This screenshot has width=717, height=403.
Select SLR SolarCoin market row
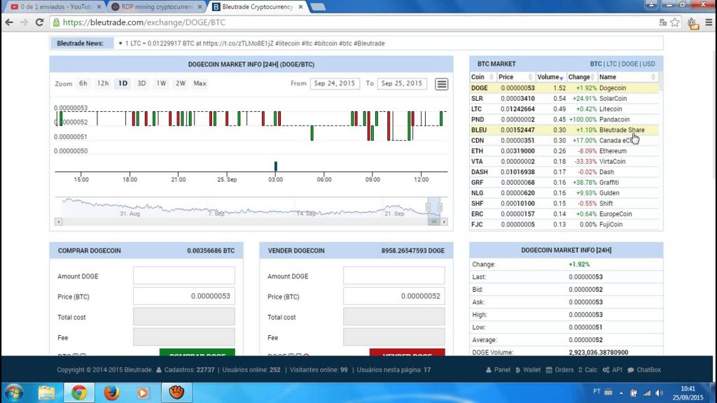click(x=564, y=98)
